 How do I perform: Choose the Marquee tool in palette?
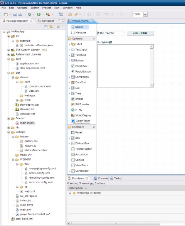[79, 32]
